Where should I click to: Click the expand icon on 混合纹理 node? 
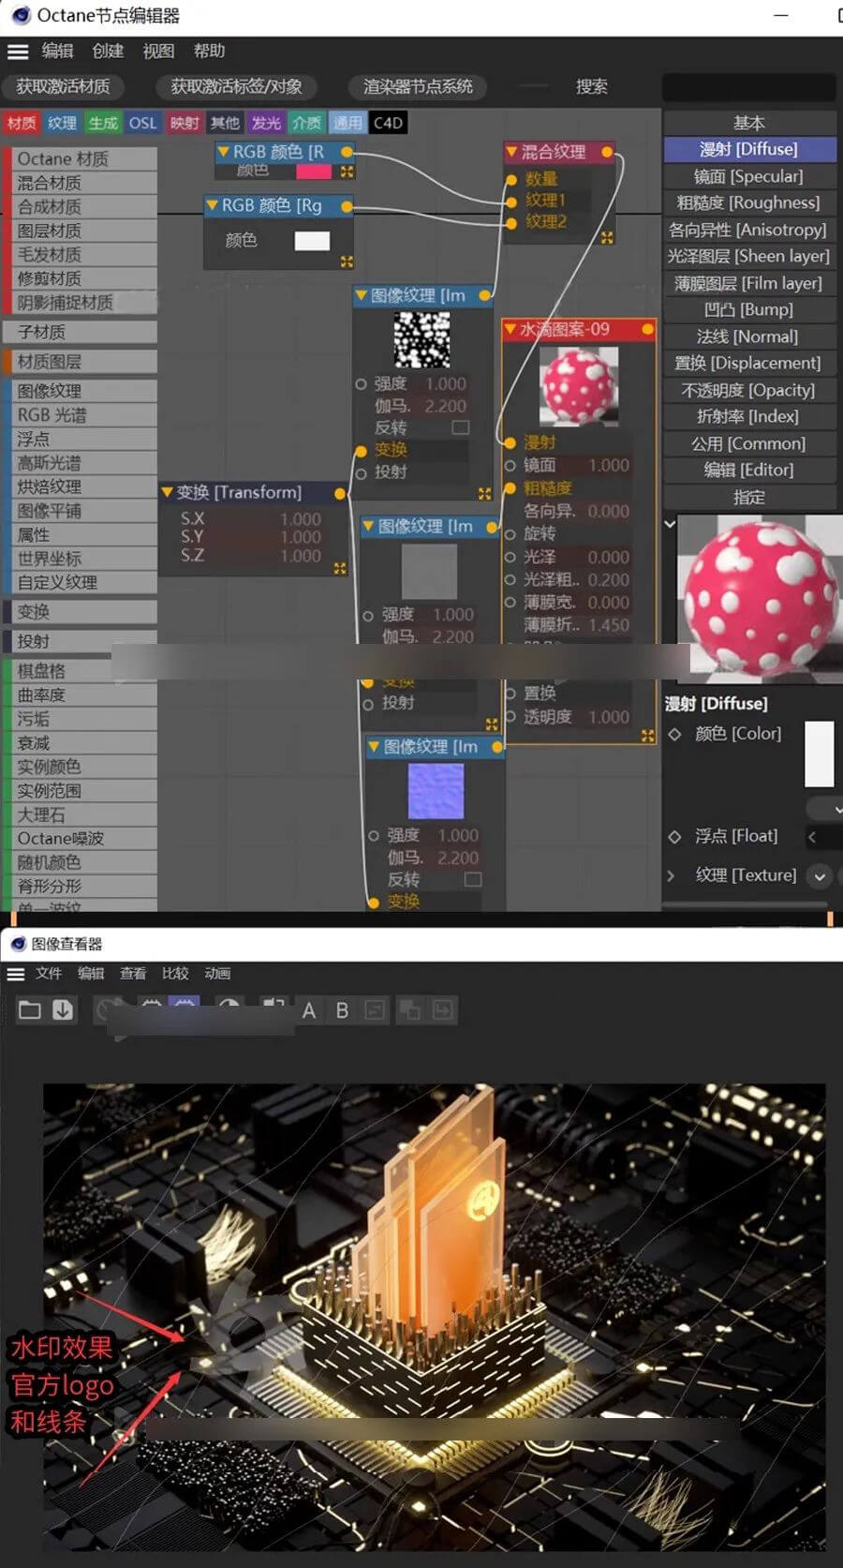(x=607, y=238)
